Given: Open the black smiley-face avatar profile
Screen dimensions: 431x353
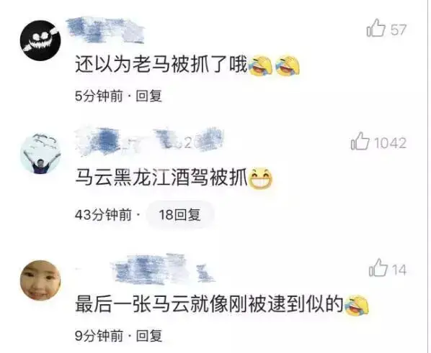Looking at the screenshot, I should pos(40,40).
